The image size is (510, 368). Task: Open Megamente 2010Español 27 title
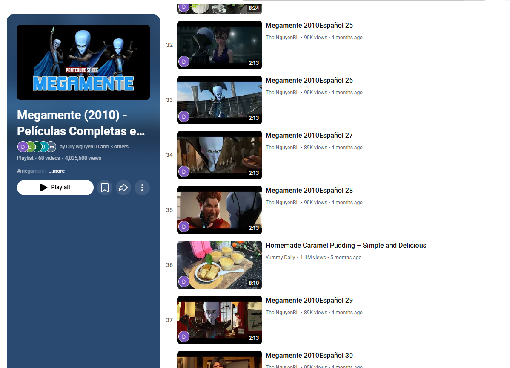309,136
